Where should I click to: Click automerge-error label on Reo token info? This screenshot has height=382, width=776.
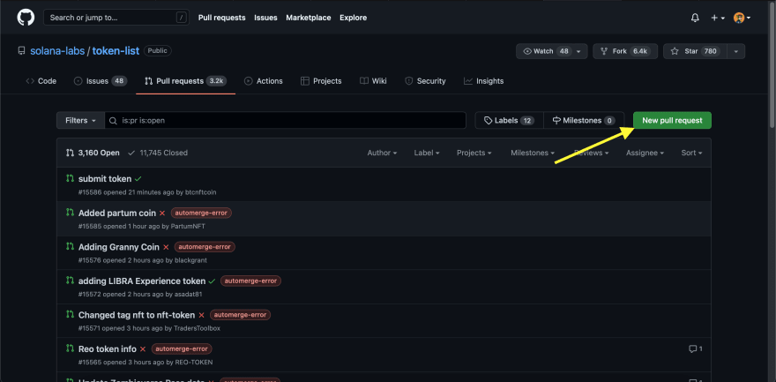pos(182,348)
